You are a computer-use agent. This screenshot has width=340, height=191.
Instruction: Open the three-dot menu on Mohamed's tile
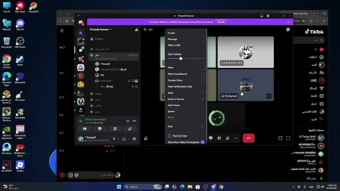tap(269, 96)
